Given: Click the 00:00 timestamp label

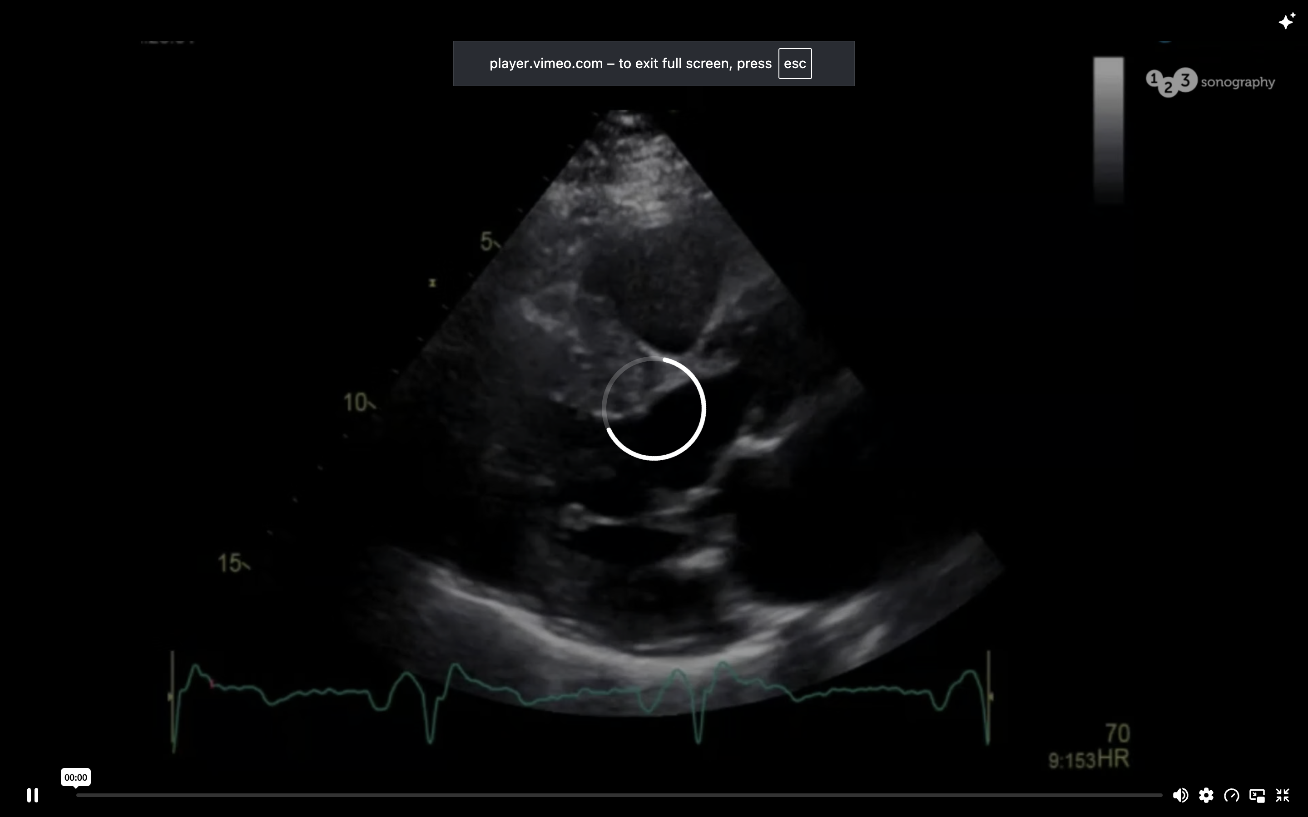Looking at the screenshot, I should pyautogui.click(x=76, y=778).
